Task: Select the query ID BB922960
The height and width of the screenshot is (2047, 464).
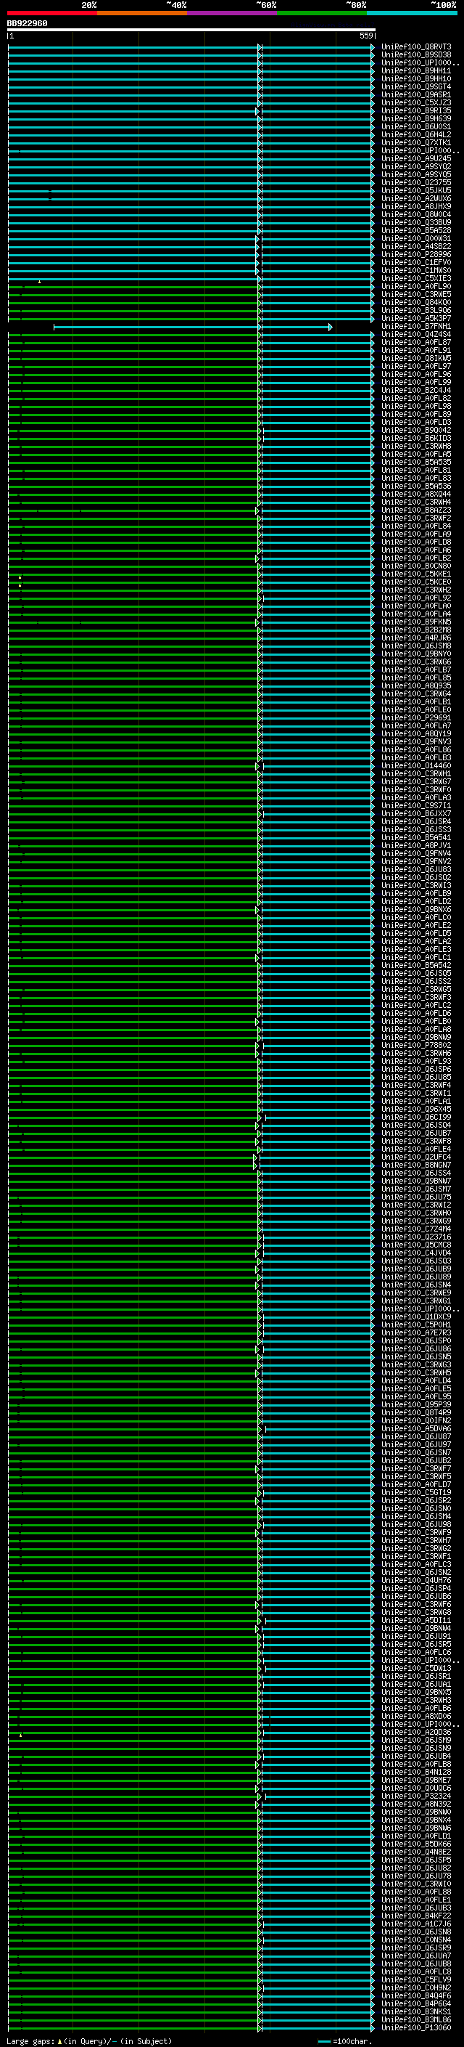Action: tap(27, 24)
